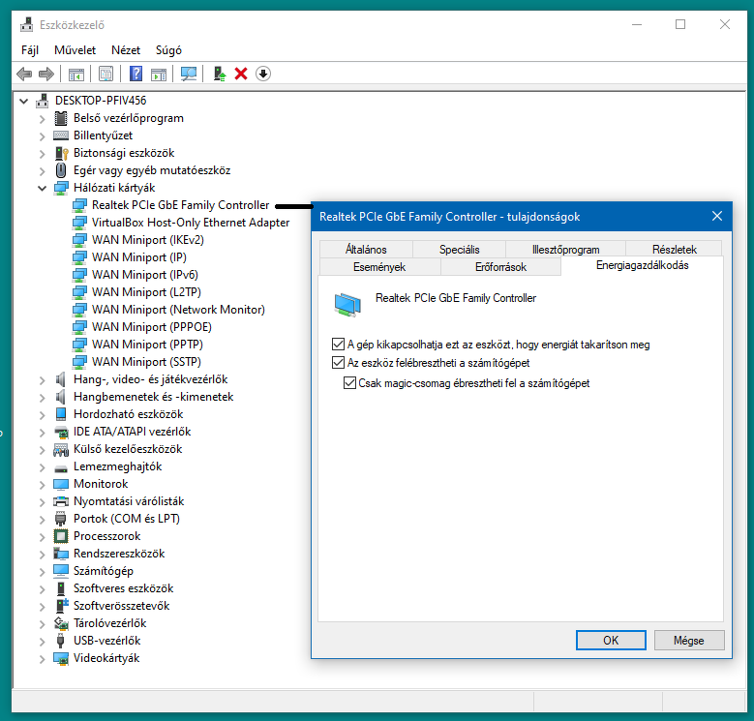Expand the Monitorok category
754x721 pixels.
tap(42, 485)
